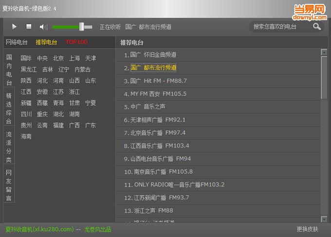Select the 推荐电台 tab
Screen dimensions: 331x237
point(46,42)
